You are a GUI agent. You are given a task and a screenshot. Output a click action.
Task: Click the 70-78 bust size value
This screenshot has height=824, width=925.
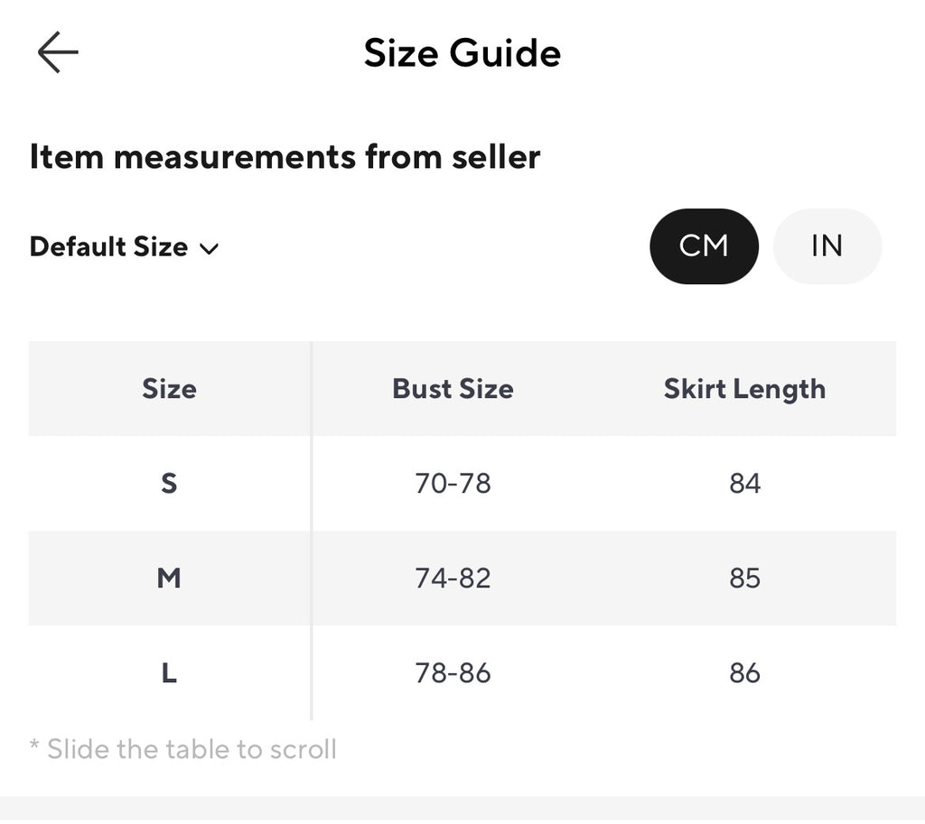pyautogui.click(x=453, y=484)
